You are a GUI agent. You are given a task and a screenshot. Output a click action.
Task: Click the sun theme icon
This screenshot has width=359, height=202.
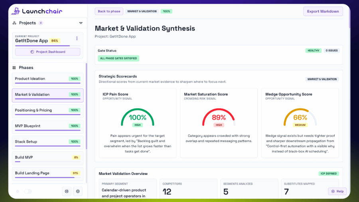click(x=18, y=191)
